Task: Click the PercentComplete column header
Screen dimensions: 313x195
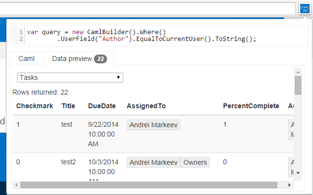Action: 251,106
